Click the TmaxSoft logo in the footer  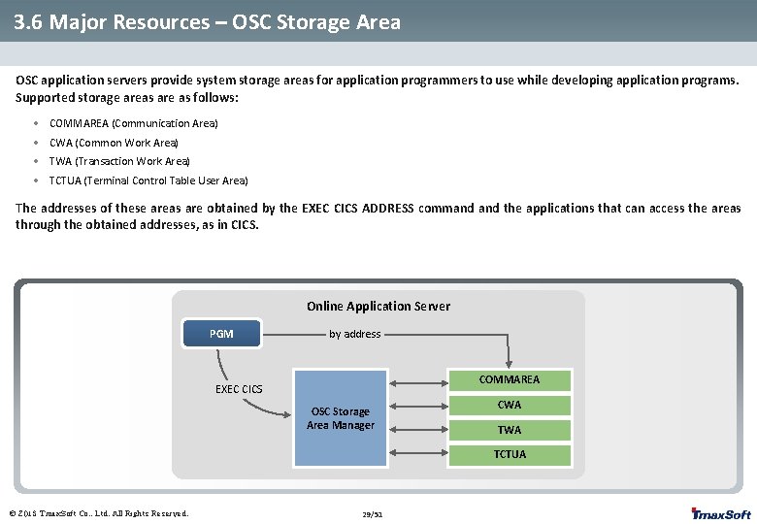[721, 514]
